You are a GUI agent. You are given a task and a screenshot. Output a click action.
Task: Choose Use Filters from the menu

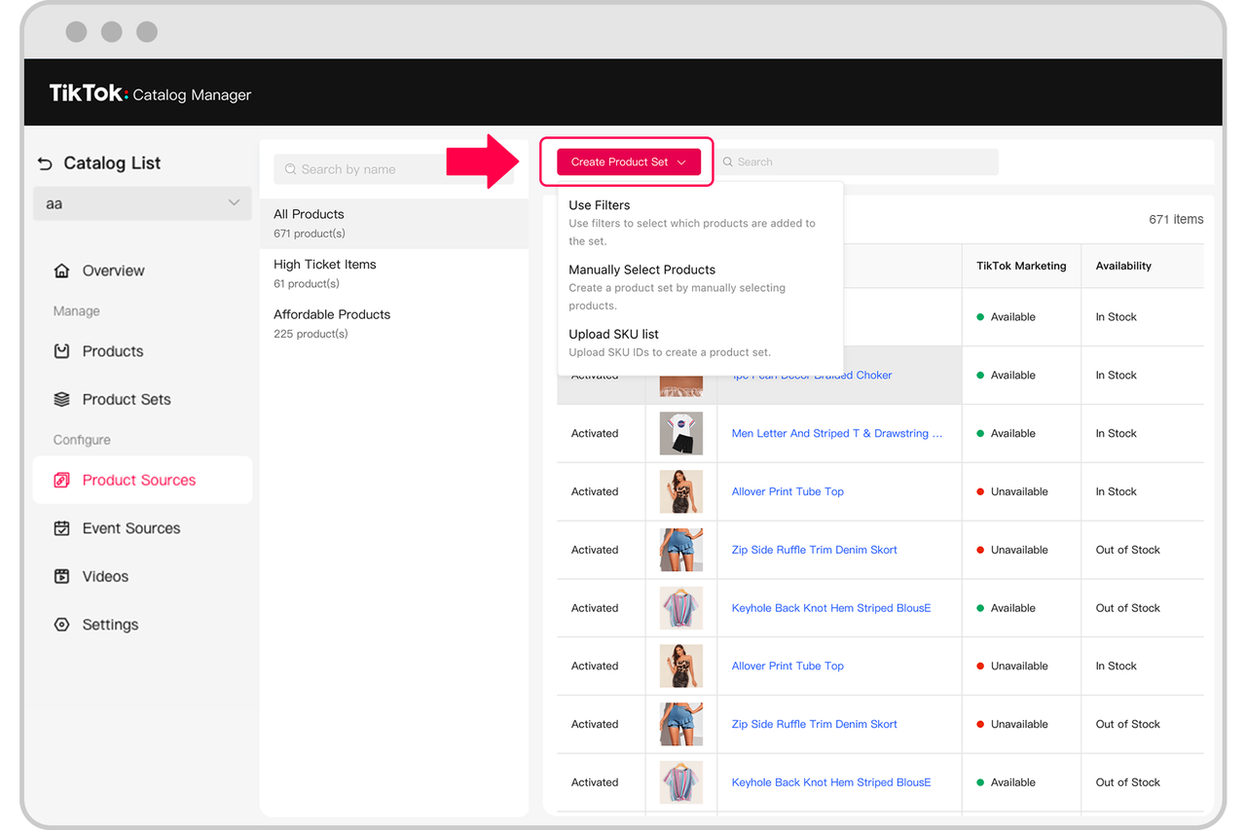(600, 205)
